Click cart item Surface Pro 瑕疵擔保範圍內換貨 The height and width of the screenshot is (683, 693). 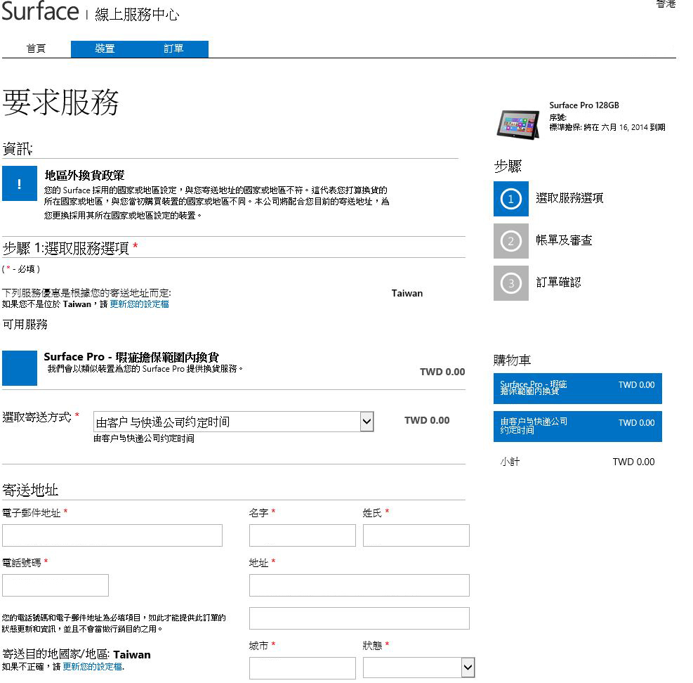coord(578,389)
